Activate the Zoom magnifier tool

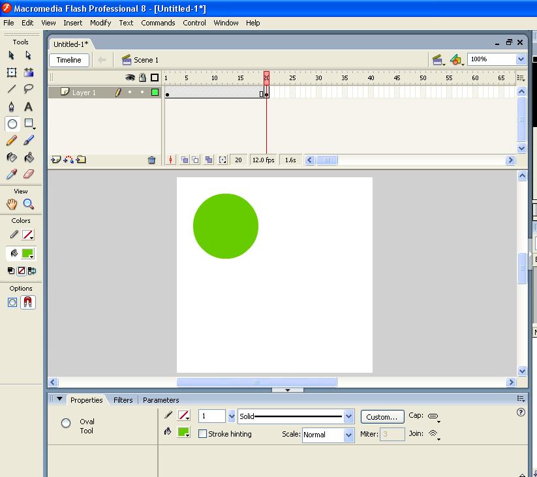pyautogui.click(x=29, y=204)
